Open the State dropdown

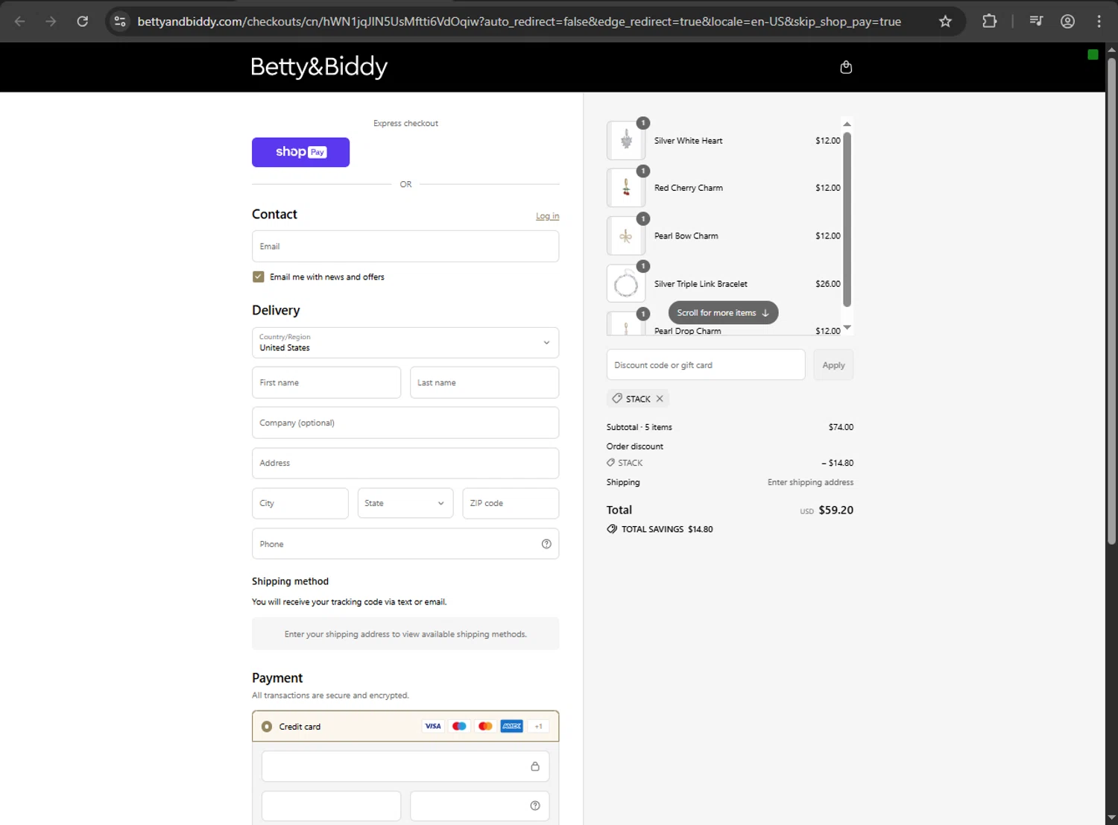(x=405, y=503)
